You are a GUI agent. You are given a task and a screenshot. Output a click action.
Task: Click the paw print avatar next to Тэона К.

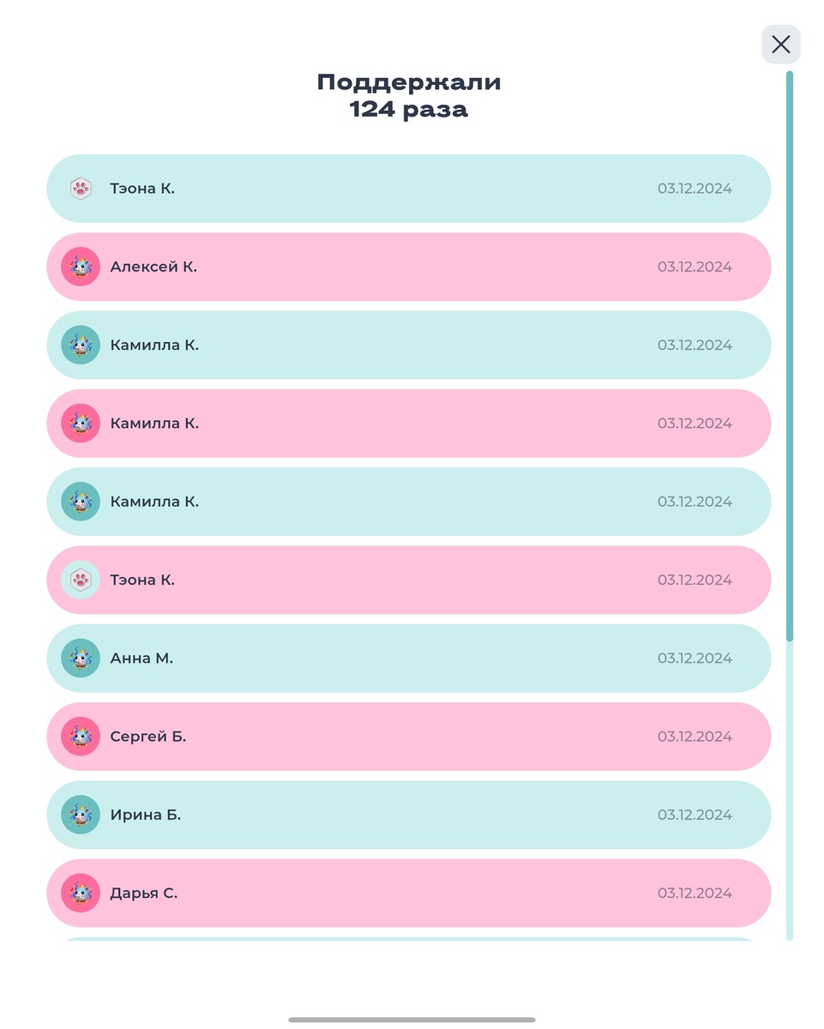(x=80, y=188)
